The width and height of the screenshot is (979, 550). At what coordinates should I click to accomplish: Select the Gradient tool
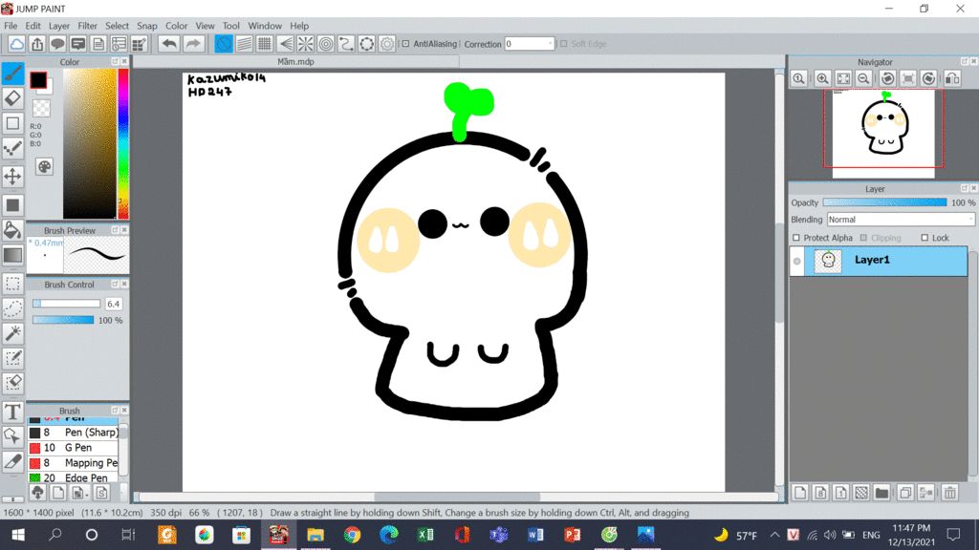tap(12, 255)
